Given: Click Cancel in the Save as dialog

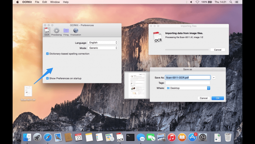Looking at the screenshot, I should [204, 98].
